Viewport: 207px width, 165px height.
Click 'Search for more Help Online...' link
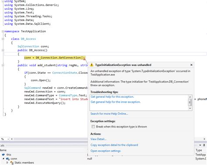point(109,113)
